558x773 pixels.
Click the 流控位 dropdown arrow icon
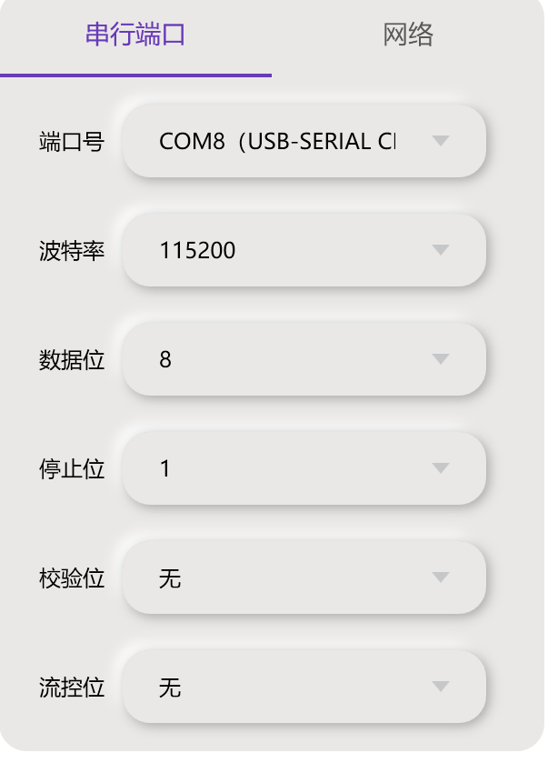[441, 687]
